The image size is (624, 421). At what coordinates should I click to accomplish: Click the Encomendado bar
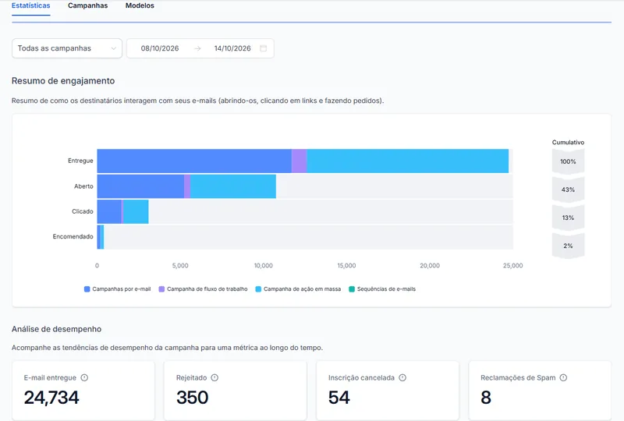click(101, 237)
